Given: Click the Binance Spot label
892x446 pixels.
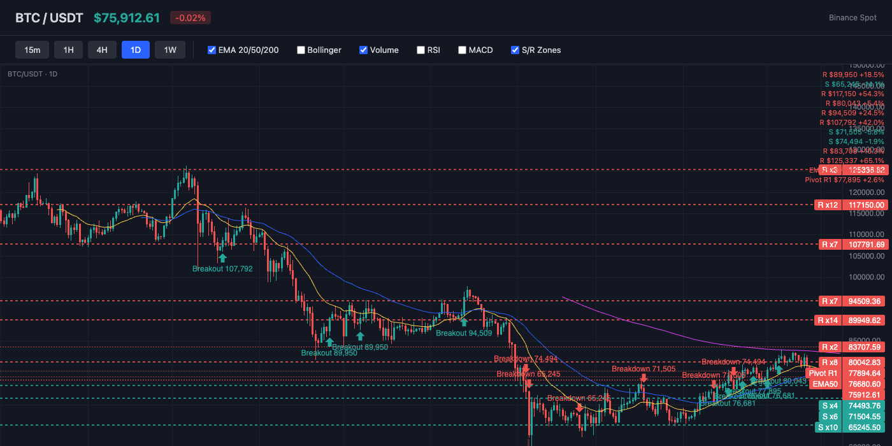Looking at the screenshot, I should [x=852, y=18].
